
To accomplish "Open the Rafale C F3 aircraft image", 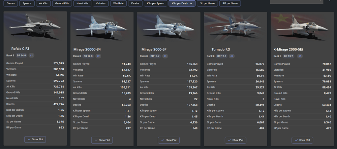I will (35, 27).
